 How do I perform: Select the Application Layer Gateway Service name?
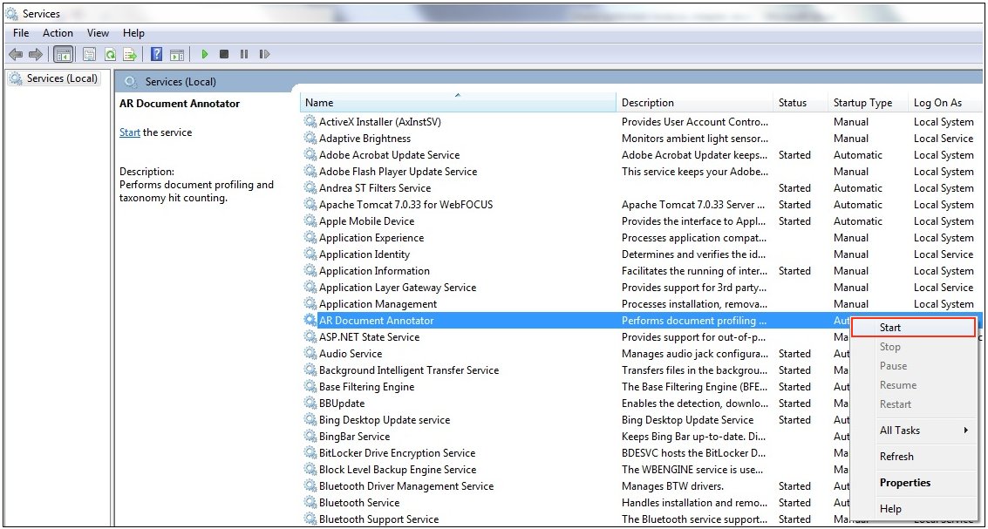pos(398,288)
